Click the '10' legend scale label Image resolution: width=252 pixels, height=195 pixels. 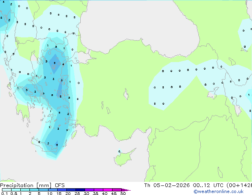click(50, 193)
